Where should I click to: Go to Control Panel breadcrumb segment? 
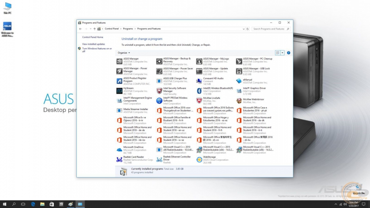111,29
